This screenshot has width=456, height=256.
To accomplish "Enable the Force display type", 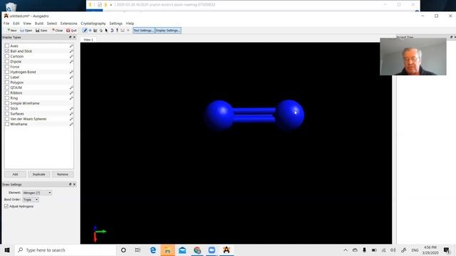I will (x=7, y=67).
